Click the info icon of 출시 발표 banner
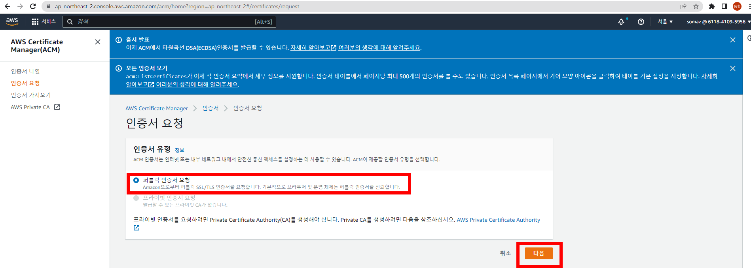Image resolution: width=751 pixels, height=268 pixels. (x=118, y=40)
